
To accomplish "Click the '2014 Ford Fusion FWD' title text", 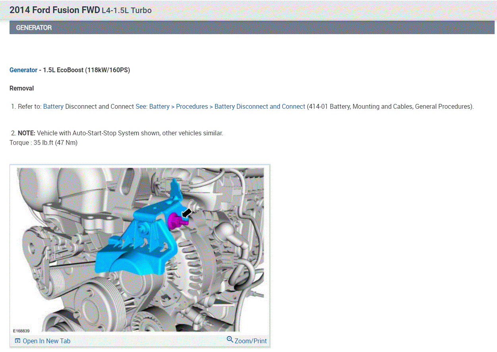I will 55,10.
